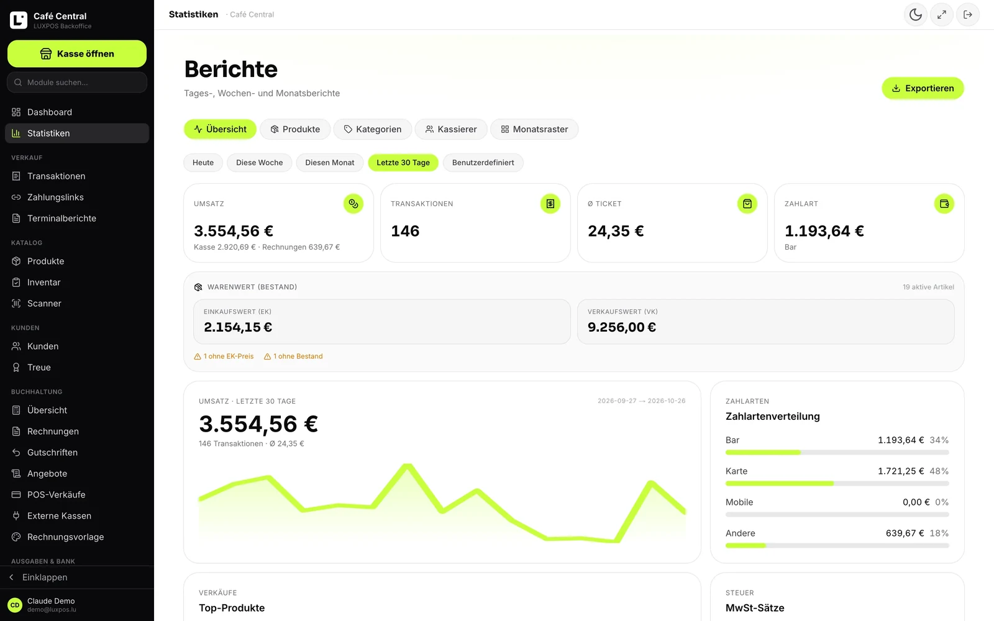
Task: Click the fullscreen expand arrows icon
Action: tap(942, 15)
